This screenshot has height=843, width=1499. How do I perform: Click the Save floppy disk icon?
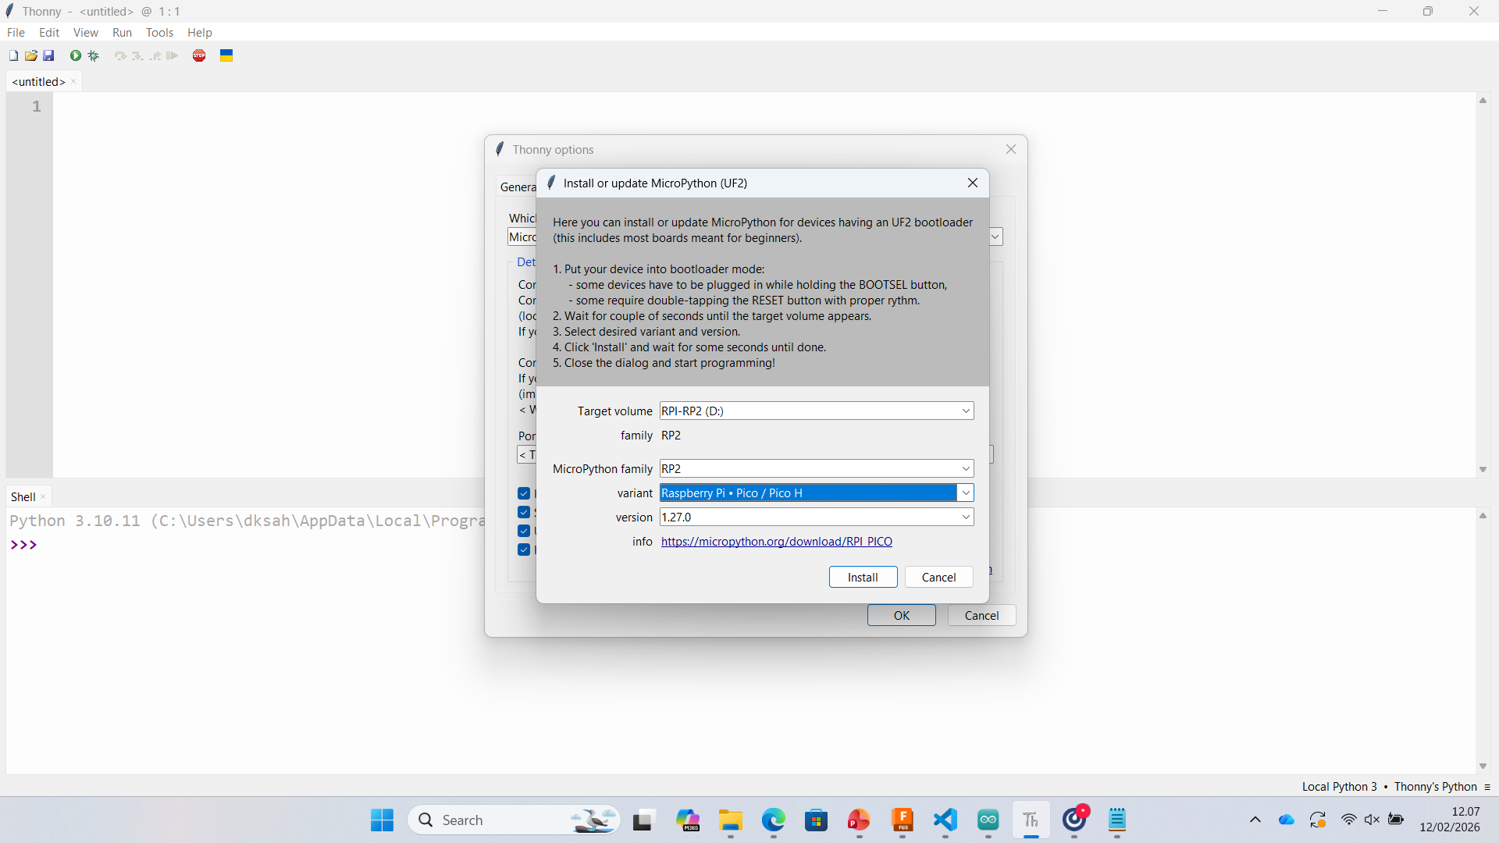pos(48,55)
